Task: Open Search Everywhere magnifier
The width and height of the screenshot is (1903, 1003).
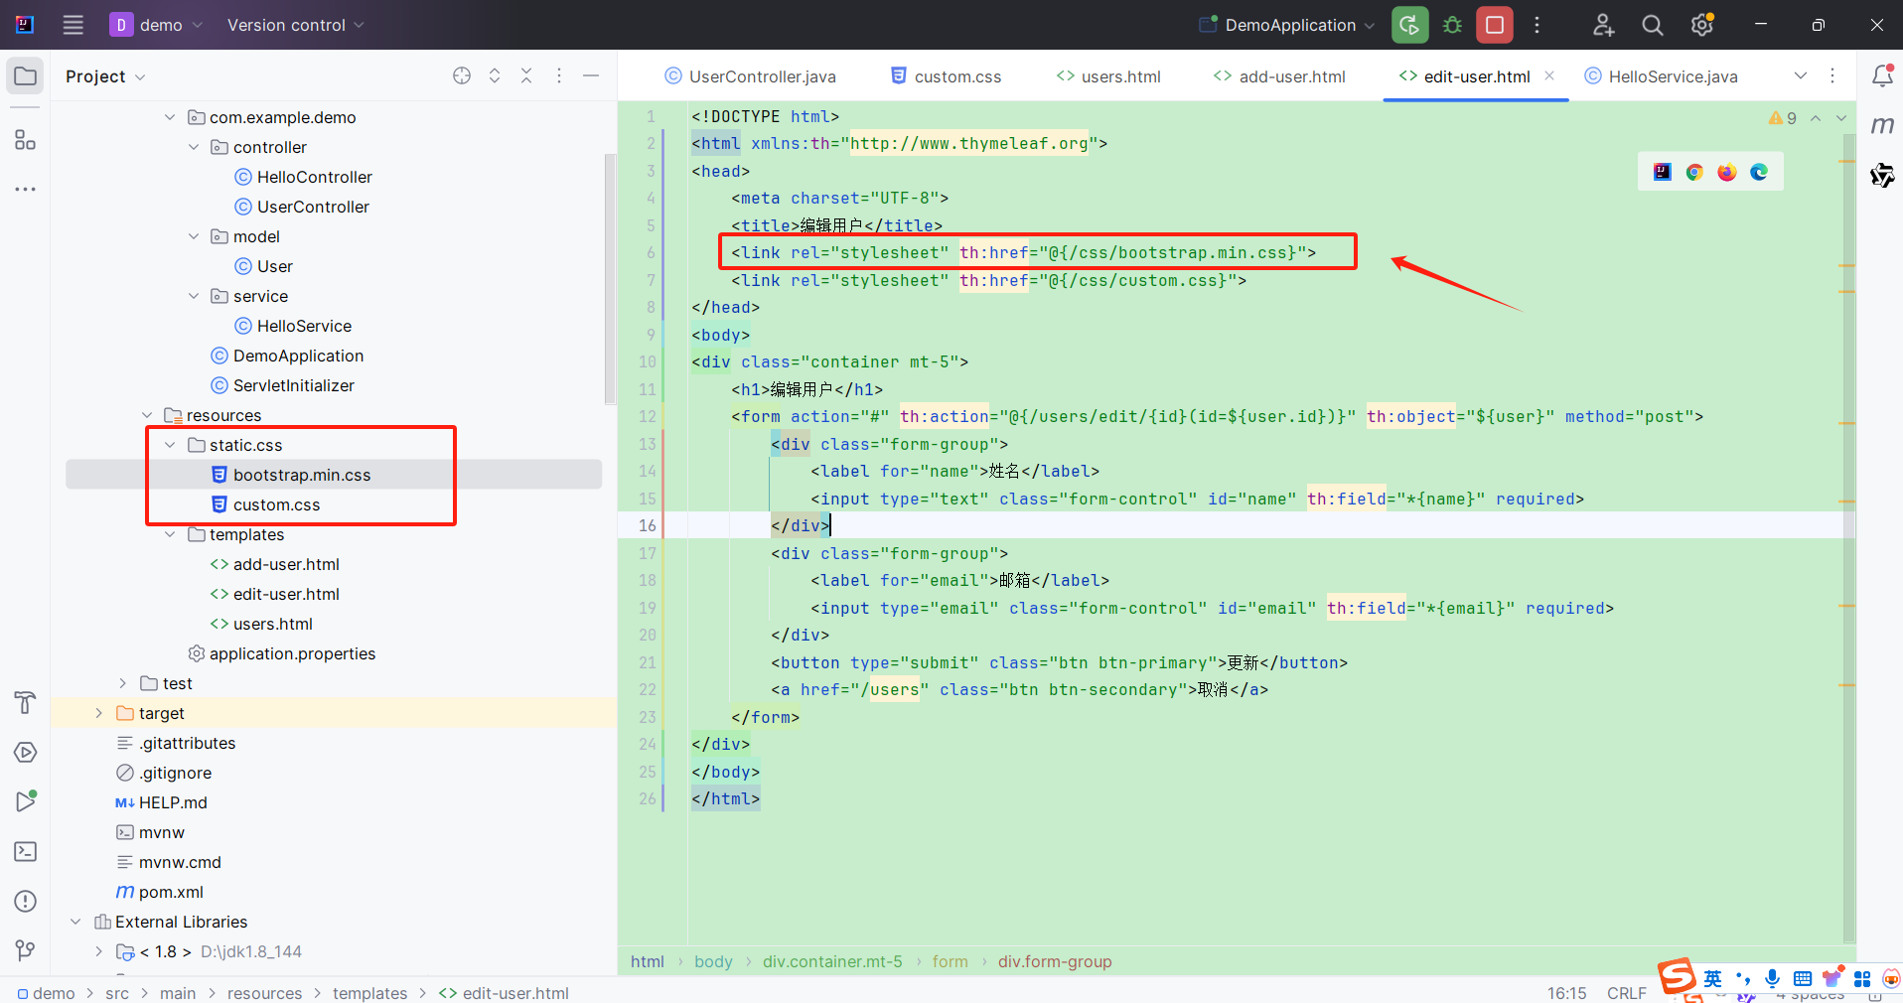Action: click(1652, 25)
